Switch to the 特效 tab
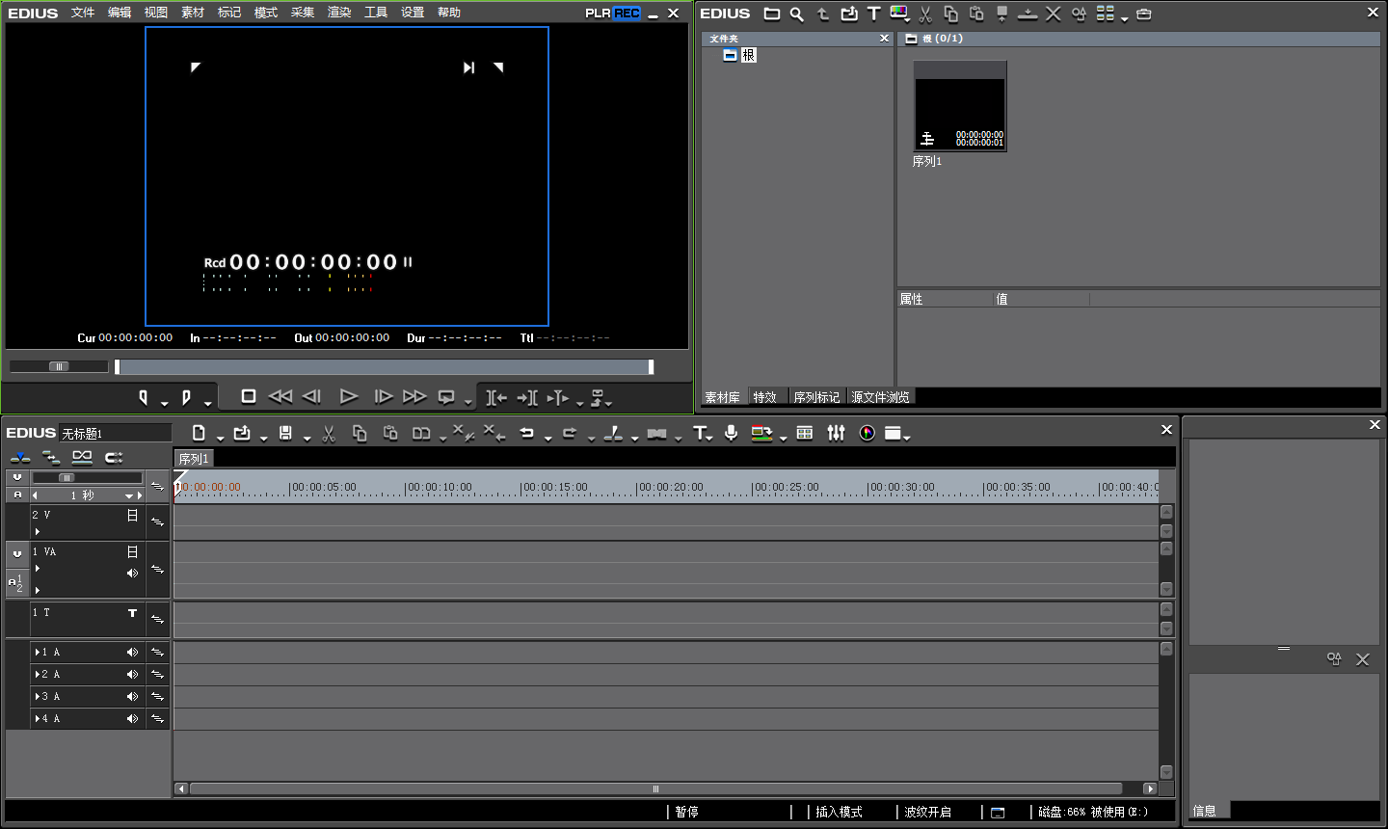Image resolution: width=1388 pixels, height=829 pixels. point(764,397)
